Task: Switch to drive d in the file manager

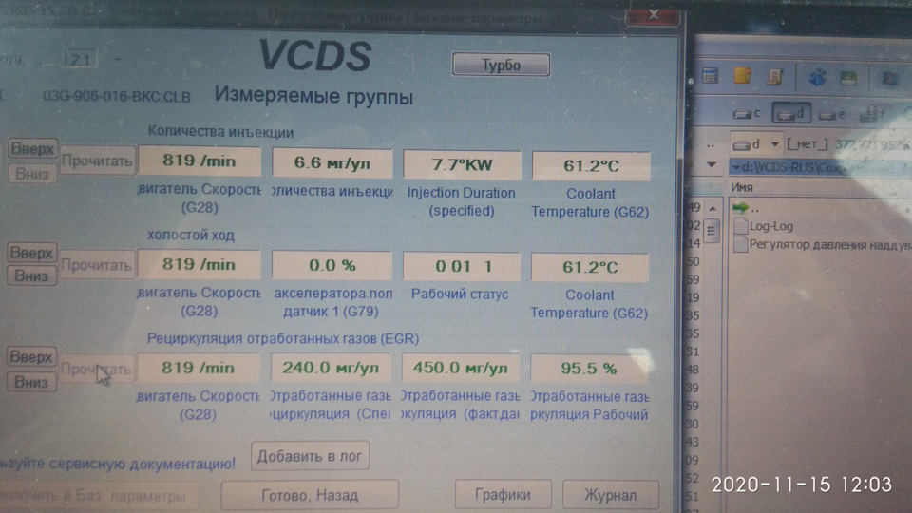Action: pos(791,113)
